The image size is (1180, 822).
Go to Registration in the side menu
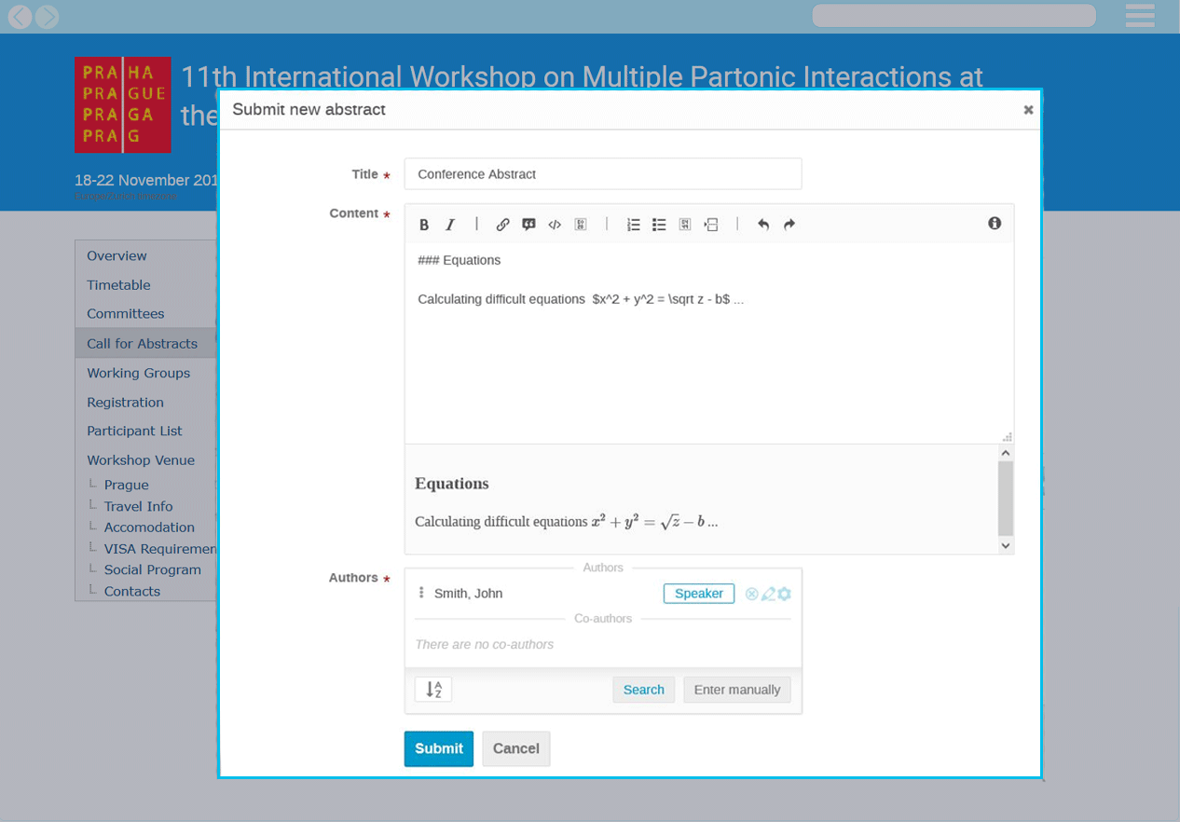(125, 403)
